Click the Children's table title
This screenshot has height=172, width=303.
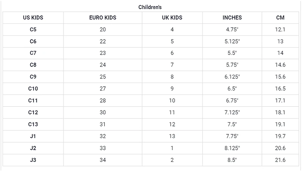click(x=150, y=7)
